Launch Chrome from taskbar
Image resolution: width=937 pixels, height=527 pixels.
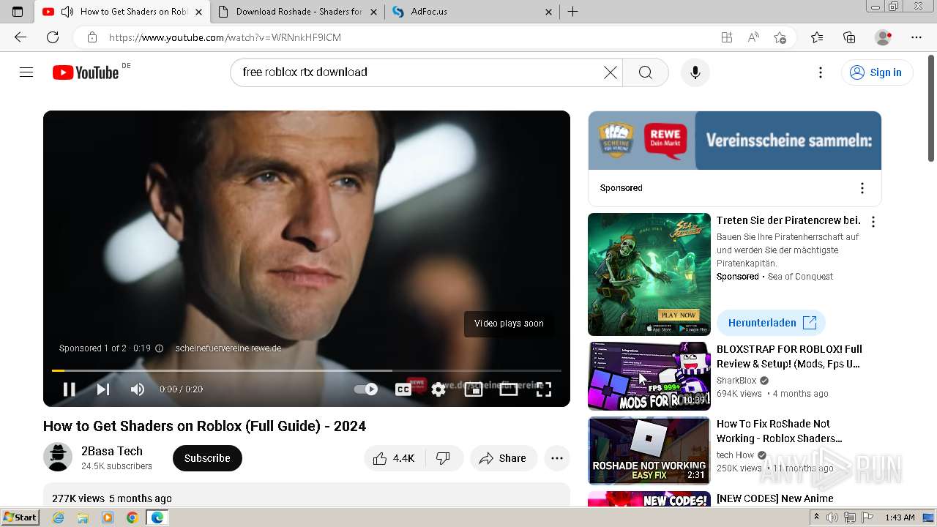click(132, 517)
